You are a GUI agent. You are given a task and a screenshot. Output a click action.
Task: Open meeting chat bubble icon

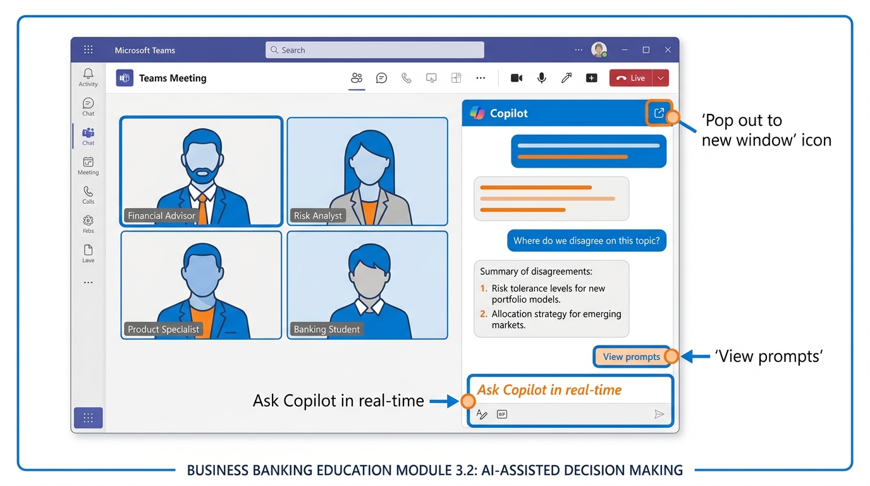click(381, 78)
